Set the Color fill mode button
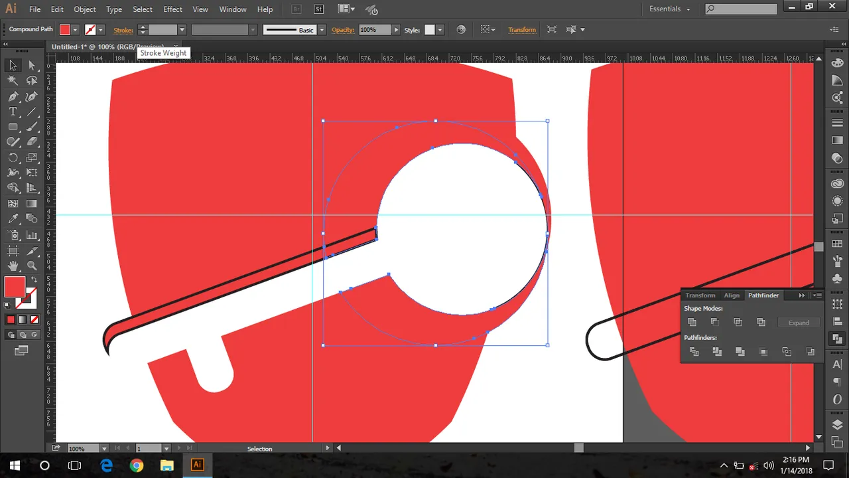 pos(11,319)
